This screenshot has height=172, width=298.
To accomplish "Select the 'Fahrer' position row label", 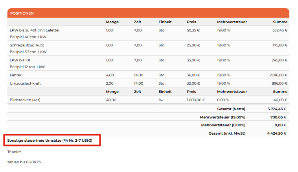I will pos(16,75).
